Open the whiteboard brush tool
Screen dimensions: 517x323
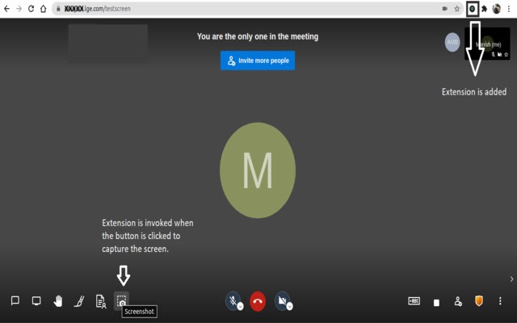[x=79, y=301]
